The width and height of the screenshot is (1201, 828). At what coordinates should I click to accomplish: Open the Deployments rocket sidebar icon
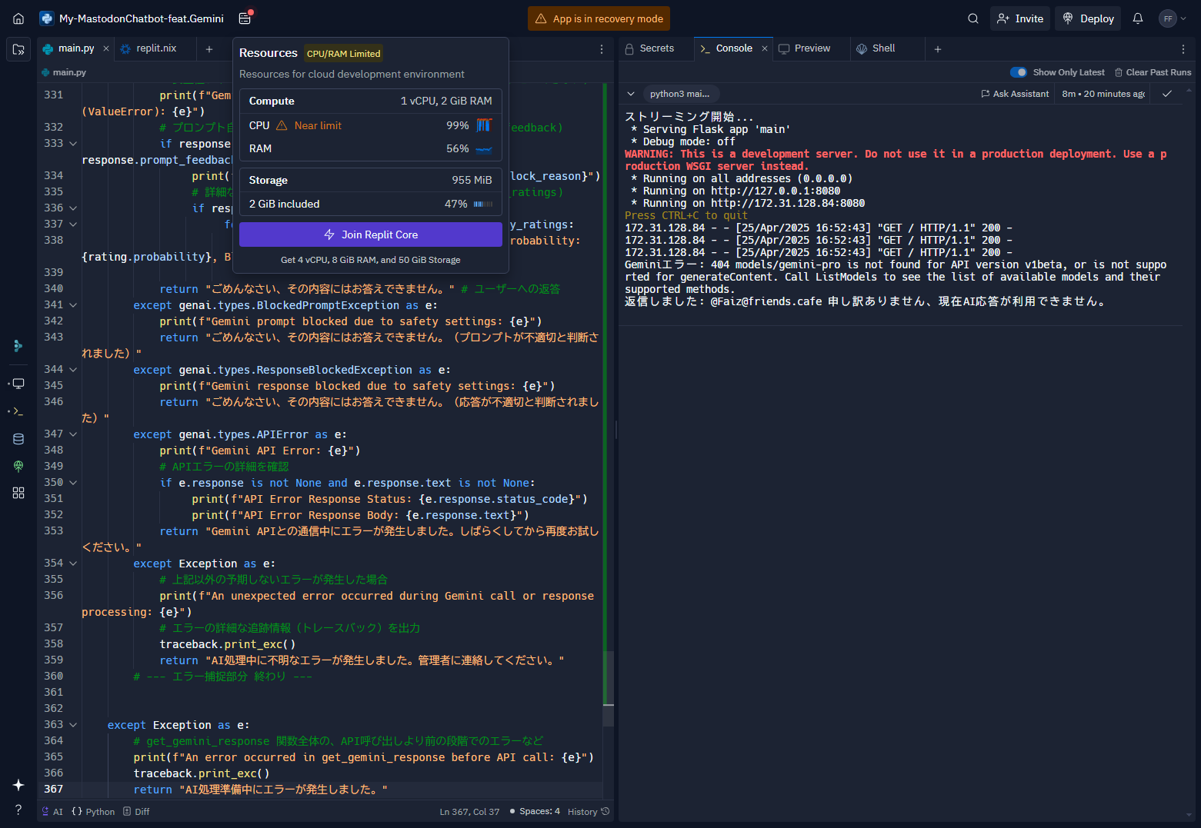[18, 466]
